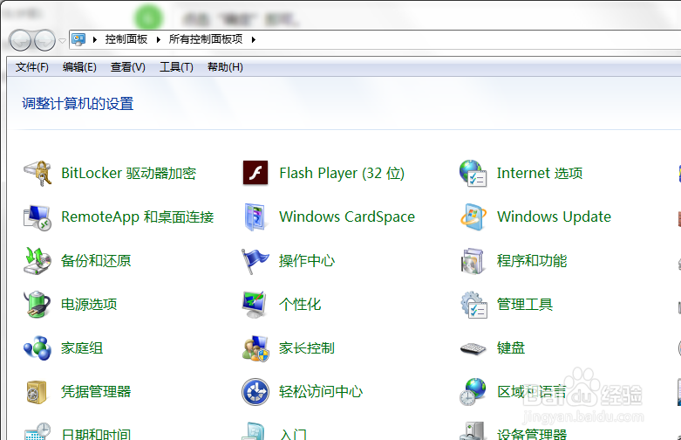Open the Internet Options globe icon
Viewport: 681px width, 440px height.
(473, 173)
